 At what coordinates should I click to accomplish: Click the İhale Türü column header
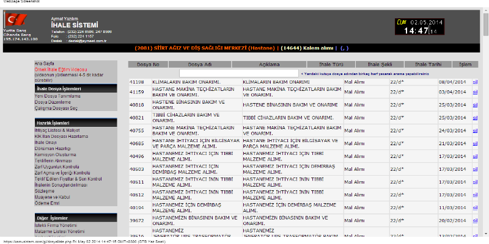331,65
